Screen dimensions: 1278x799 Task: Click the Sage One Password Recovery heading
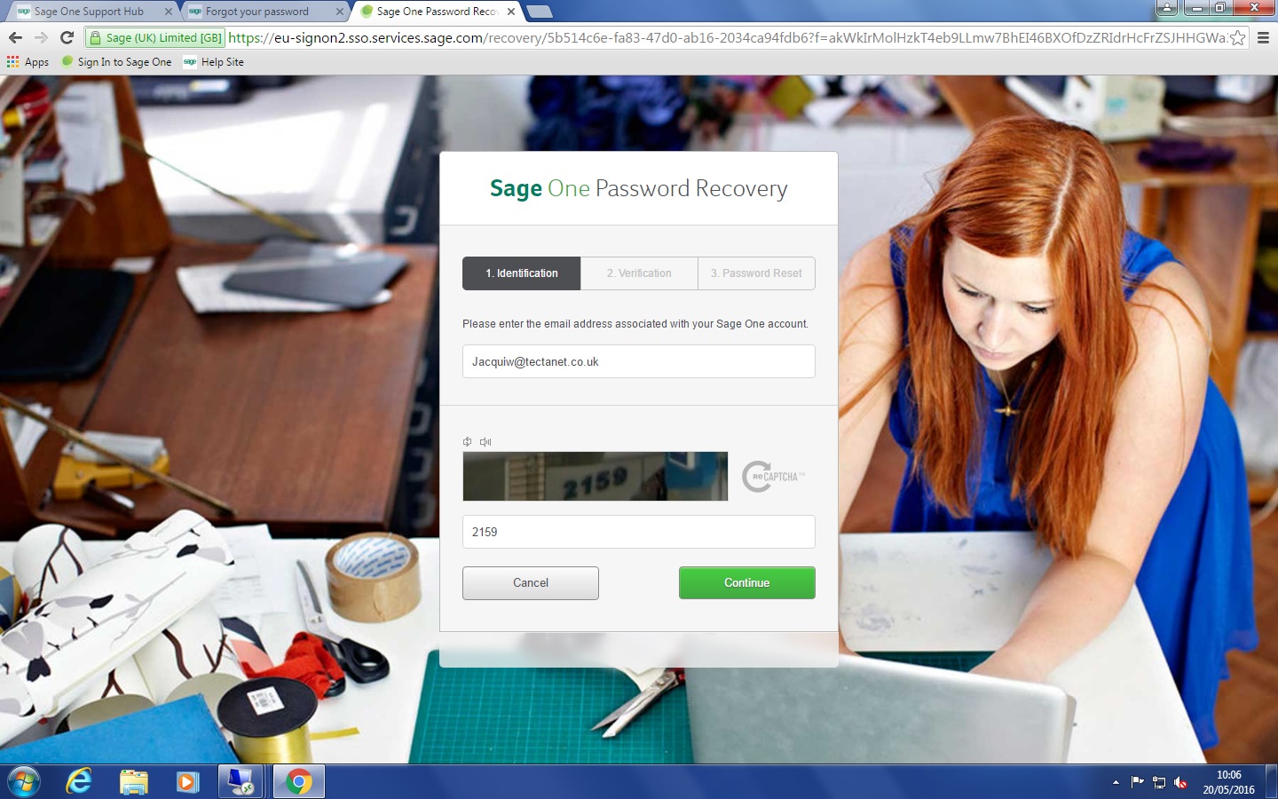(x=639, y=188)
